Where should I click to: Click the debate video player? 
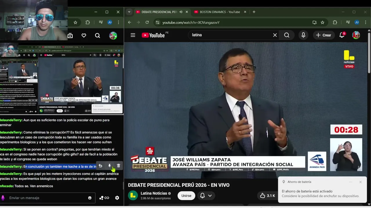point(247,110)
